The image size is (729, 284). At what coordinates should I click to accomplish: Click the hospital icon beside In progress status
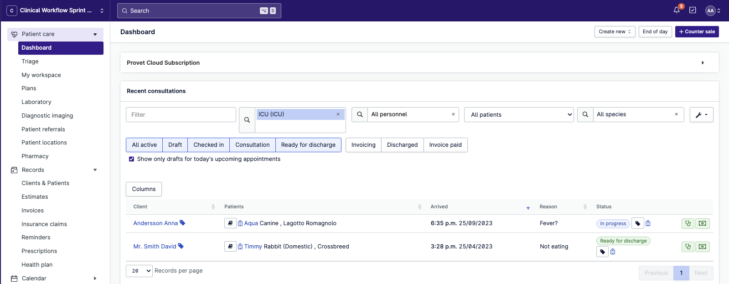point(648,223)
